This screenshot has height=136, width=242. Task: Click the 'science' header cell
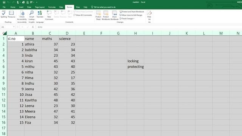[x=67, y=39]
